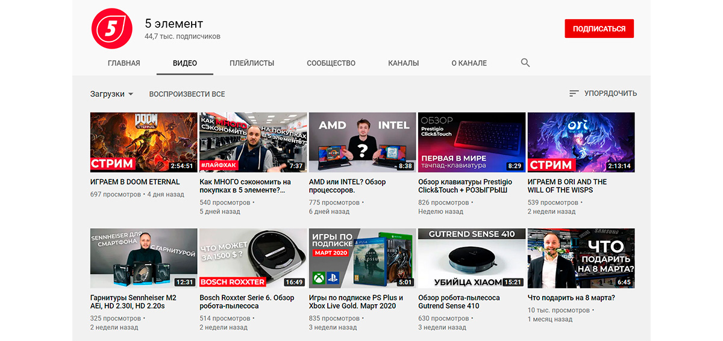Click the 2:13:14 duration badge
Screen dimensions: 723x341
point(619,166)
